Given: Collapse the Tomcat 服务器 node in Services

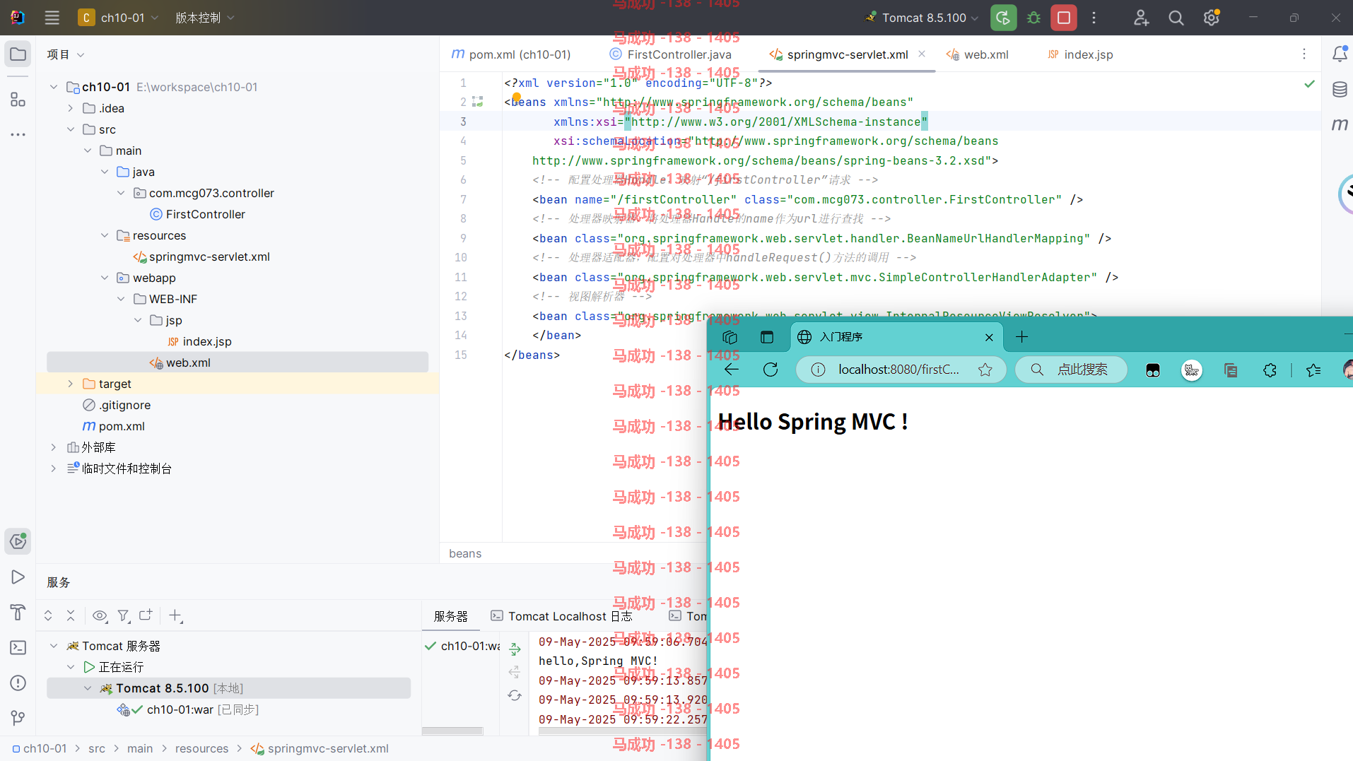Looking at the screenshot, I should coord(53,646).
